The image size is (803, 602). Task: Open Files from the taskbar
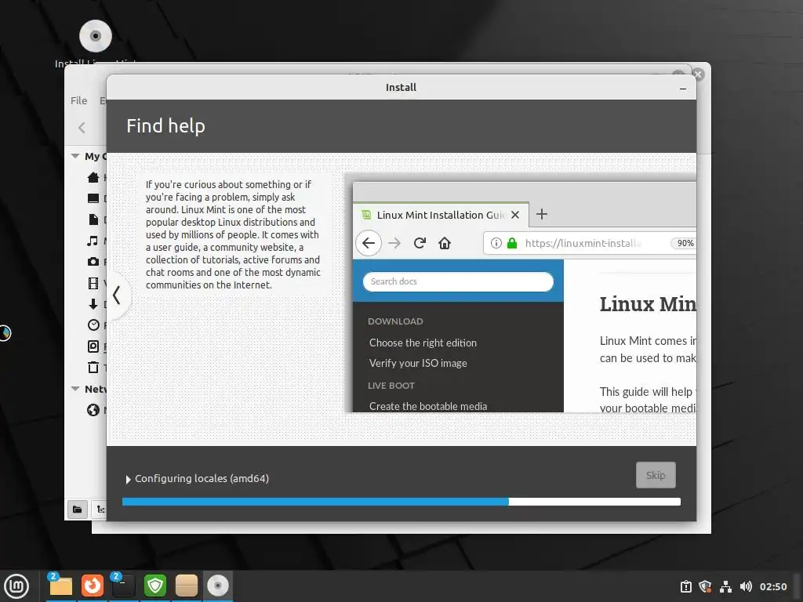coord(60,586)
